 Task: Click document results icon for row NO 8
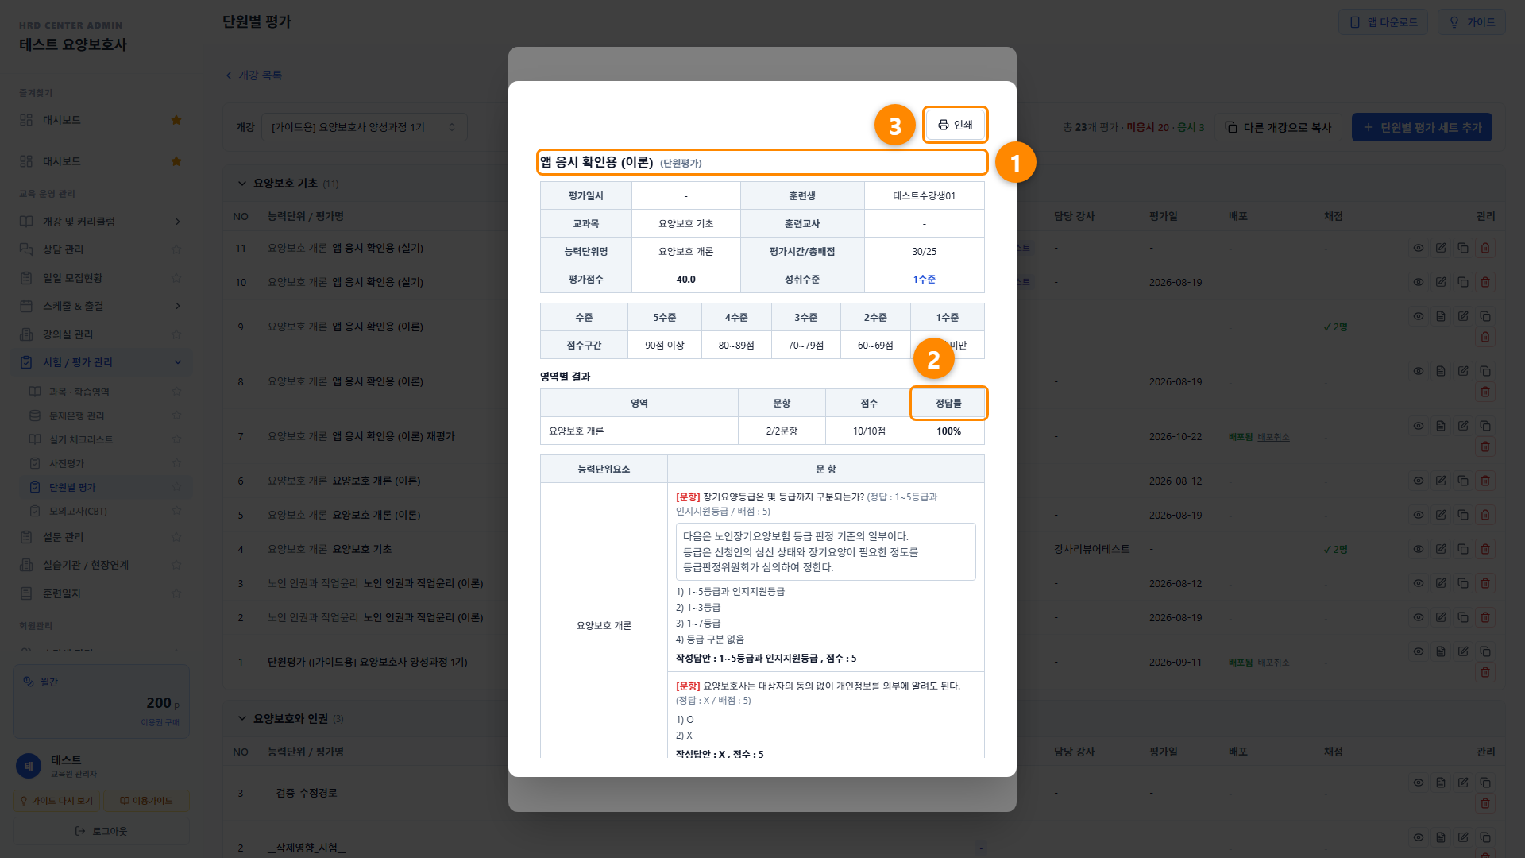tap(1440, 371)
